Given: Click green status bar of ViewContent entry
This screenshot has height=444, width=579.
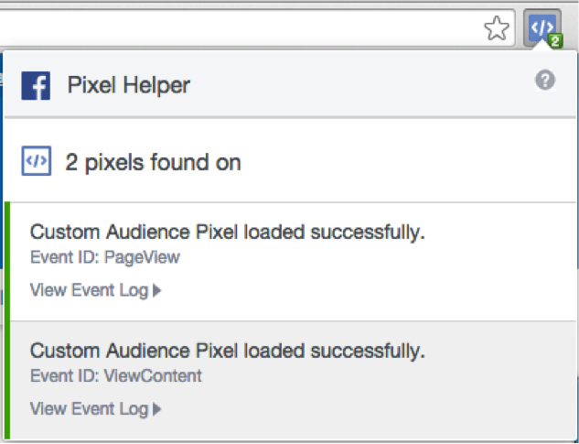Looking at the screenshot, I should pos(7,380).
